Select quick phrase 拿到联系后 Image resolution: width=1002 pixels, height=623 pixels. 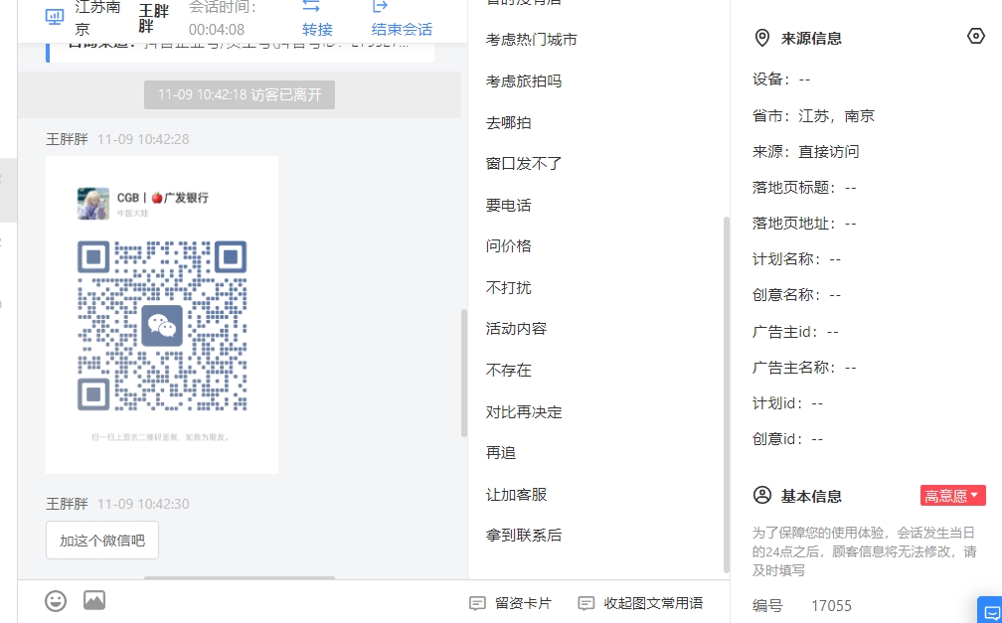point(524,536)
